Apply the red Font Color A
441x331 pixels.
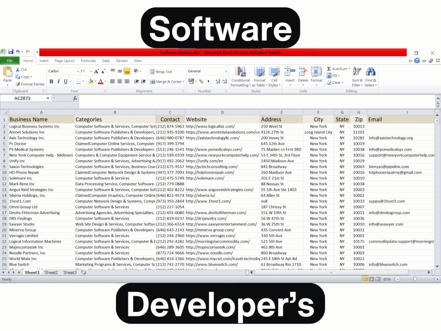tap(101, 82)
